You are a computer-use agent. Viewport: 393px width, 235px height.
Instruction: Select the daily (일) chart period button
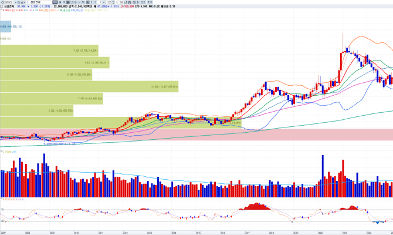(60, 2)
